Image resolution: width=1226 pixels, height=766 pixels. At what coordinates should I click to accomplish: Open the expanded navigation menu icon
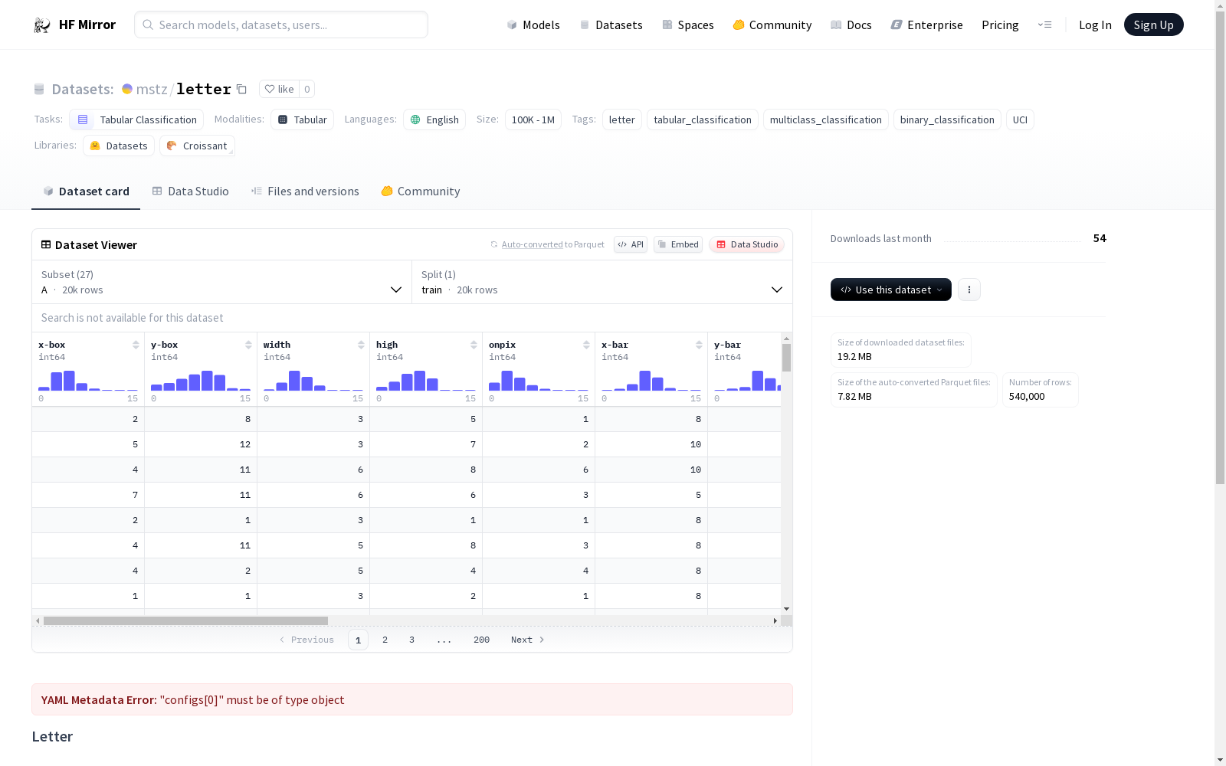pos(1044,25)
